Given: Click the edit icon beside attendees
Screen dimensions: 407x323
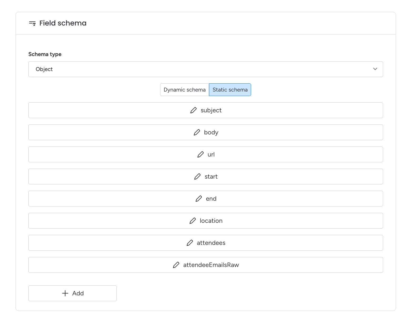Looking at the screenshot, I should coord(190,243).
